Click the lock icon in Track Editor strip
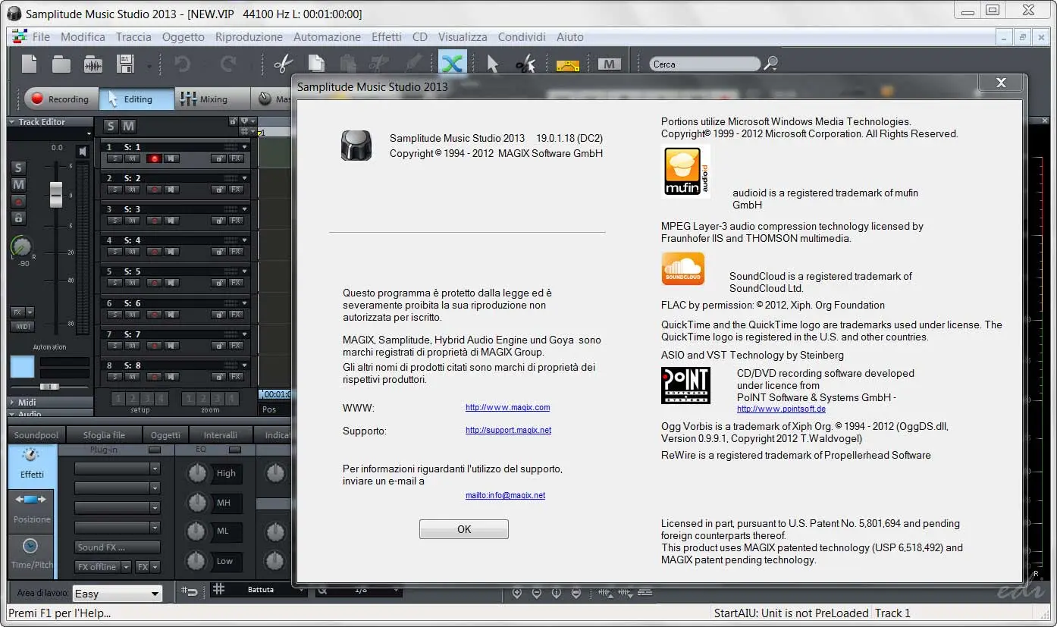The width and height of the screenshot is (1057, 627). click(x=18, y=218)
